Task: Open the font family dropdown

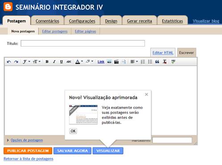Action: coord(26,62)
